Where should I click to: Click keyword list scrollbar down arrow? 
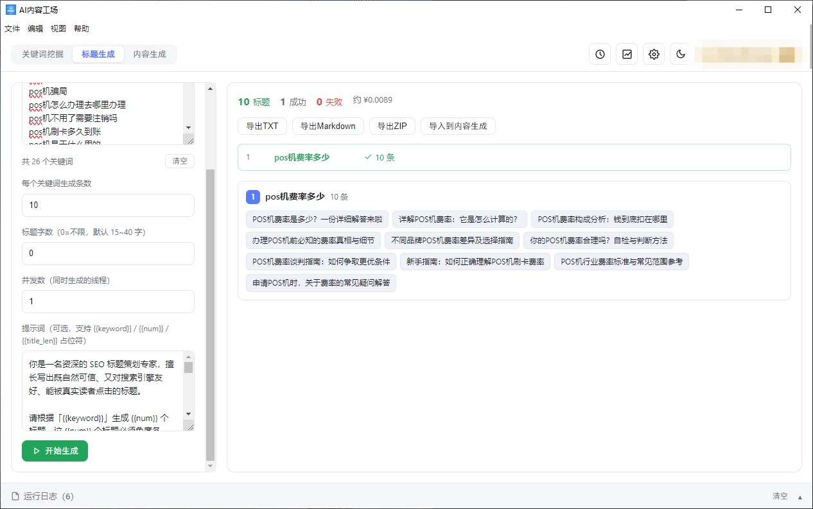(x=188, y=128)
